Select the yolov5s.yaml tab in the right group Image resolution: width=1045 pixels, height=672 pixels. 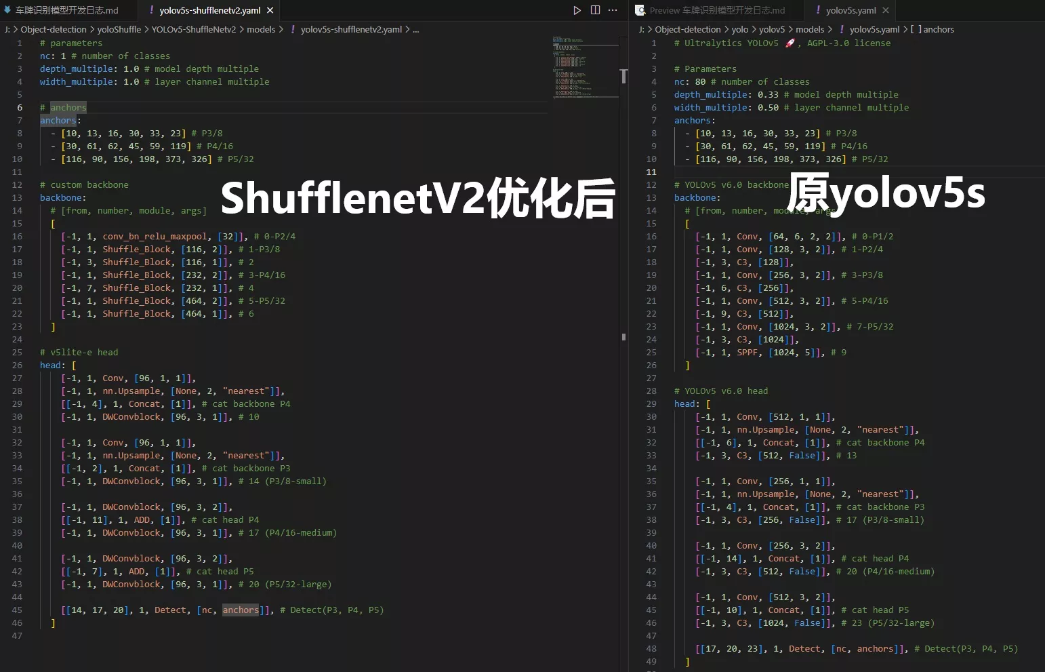click(x=851, y=10)
